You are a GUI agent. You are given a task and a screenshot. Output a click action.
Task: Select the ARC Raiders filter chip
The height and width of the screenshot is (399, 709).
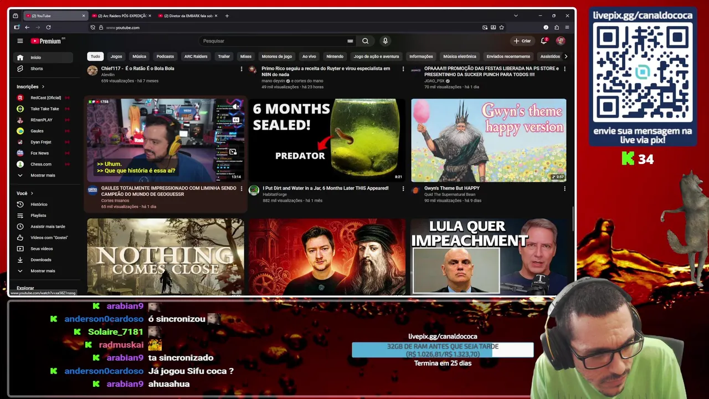tap(196, 57)
